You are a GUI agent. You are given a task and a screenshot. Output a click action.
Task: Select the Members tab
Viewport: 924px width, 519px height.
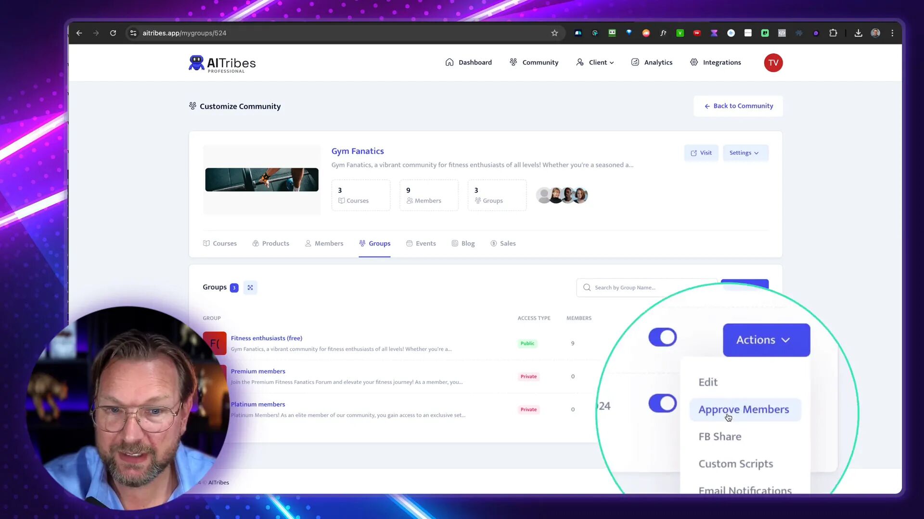coord(329,243)
